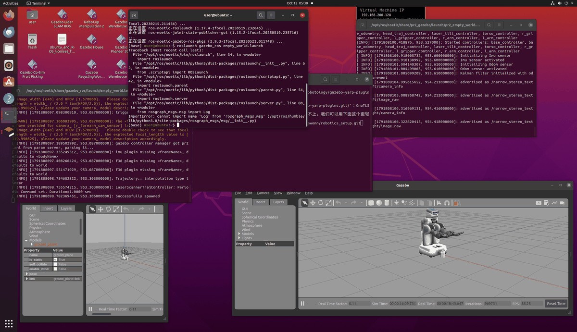Activate scale mode in main Gazebo toolbar
The image size is (577, 332).
(329, 203)
